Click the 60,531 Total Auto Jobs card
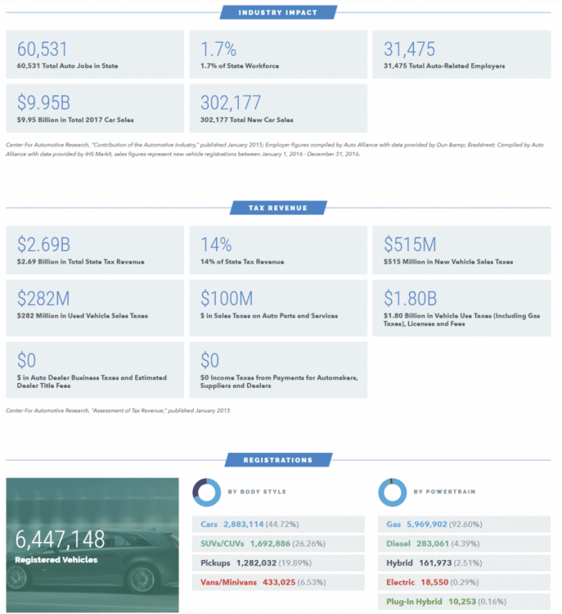 tap(95, 54)
